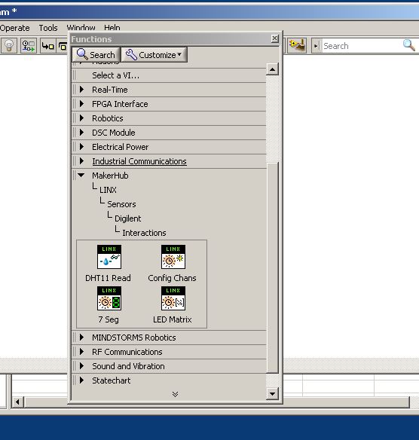Screen dimensions: 419x440
Task: Click the toolbar Search input field
Action: (362, 46)
